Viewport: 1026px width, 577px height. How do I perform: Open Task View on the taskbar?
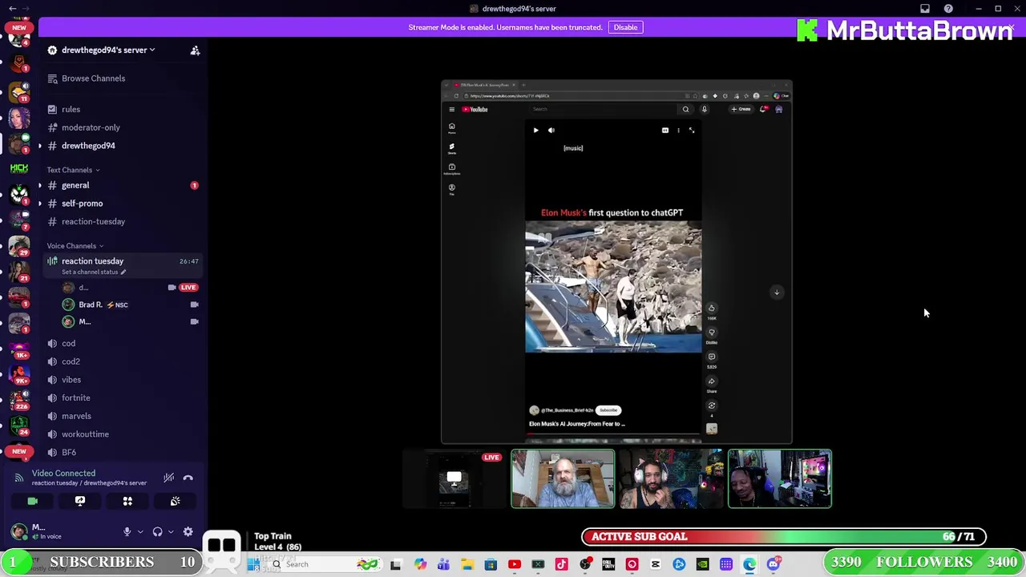(395, 564)
